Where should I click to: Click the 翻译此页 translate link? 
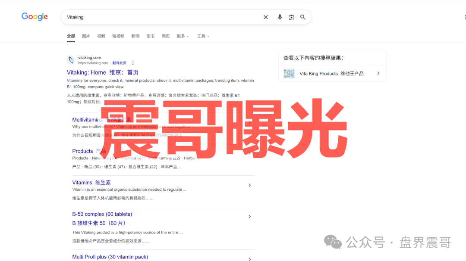pyautogui.click(x=120, y=63)
